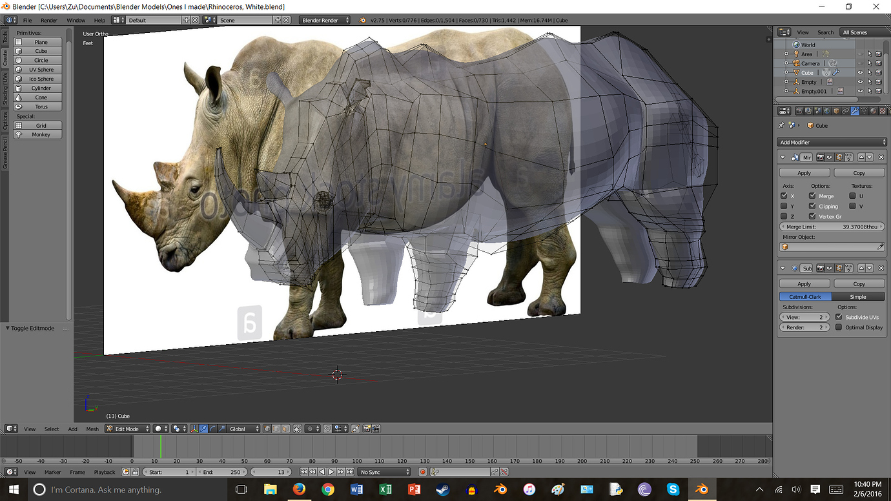Image resolution: width=891 pixels, height=501 pixels.
Task: Select edge select mode
Action: pos(276,429)
